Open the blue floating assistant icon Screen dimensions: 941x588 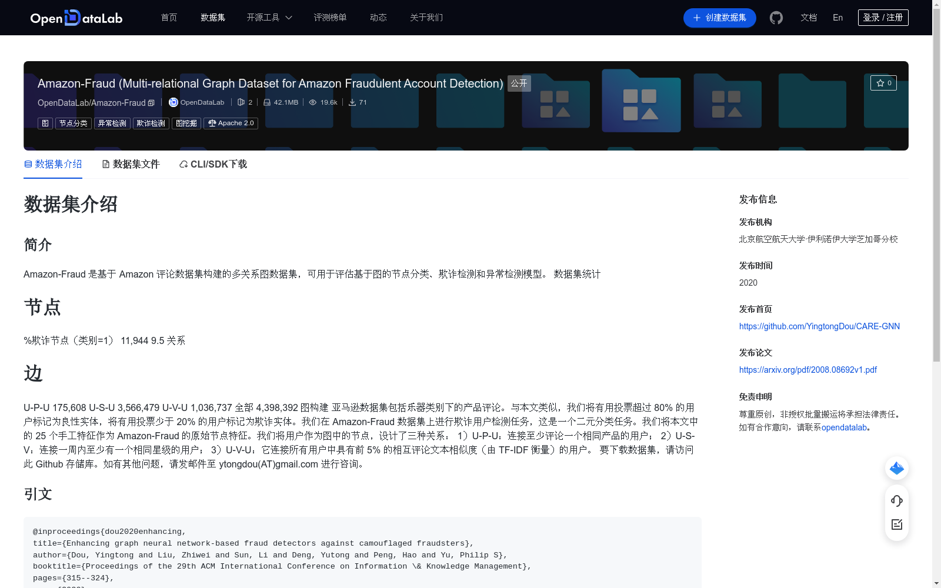point(897,468)
